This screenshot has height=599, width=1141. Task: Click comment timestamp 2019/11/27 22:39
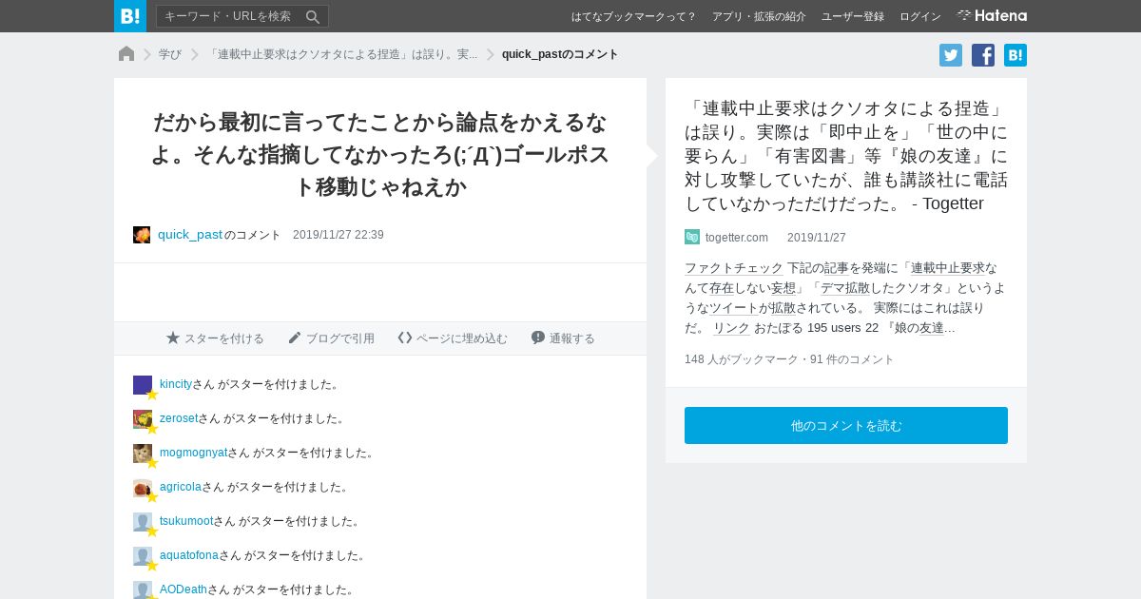point(338,235)
